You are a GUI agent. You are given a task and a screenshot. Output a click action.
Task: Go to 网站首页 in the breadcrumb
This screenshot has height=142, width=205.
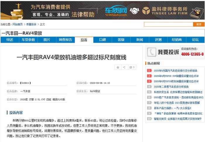[18, 24]
